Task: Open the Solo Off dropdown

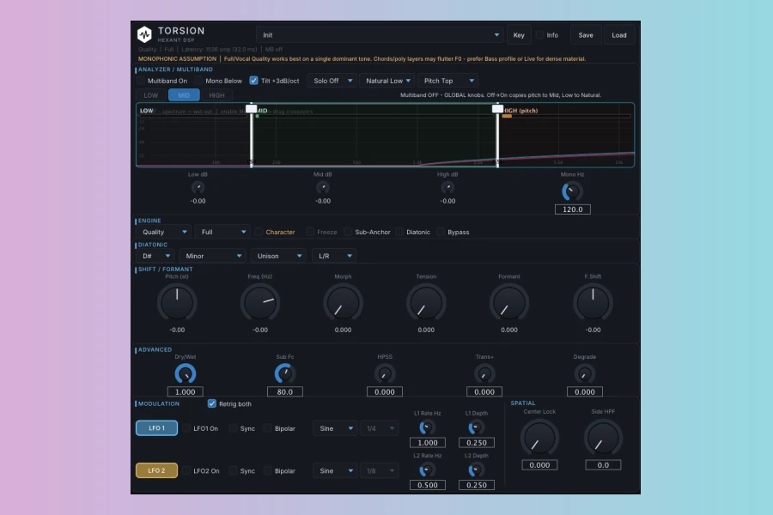Action: tap(332, 81)
